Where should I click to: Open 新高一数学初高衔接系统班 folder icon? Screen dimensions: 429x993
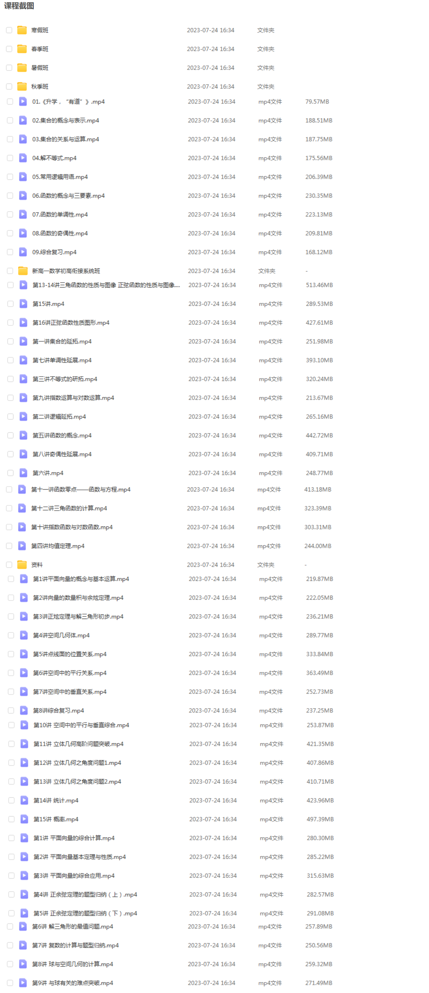click(23, 271)
